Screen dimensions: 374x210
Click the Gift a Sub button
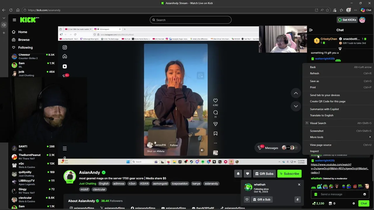tap(262, 199)
